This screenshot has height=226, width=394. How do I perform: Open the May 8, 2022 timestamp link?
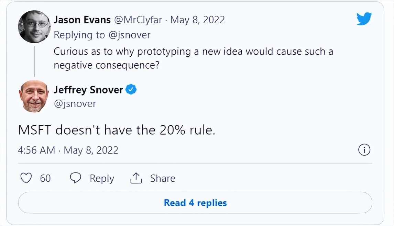click(x=198, y=20)
